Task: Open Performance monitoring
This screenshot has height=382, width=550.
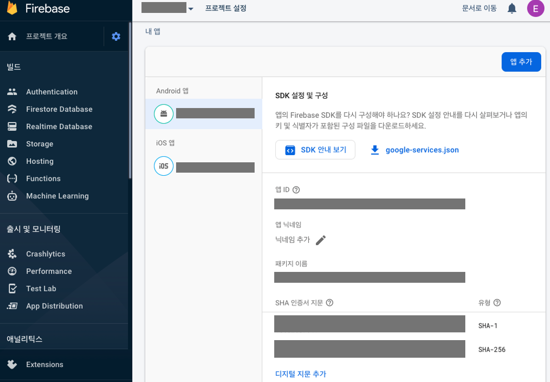Action: pos(49,271)
